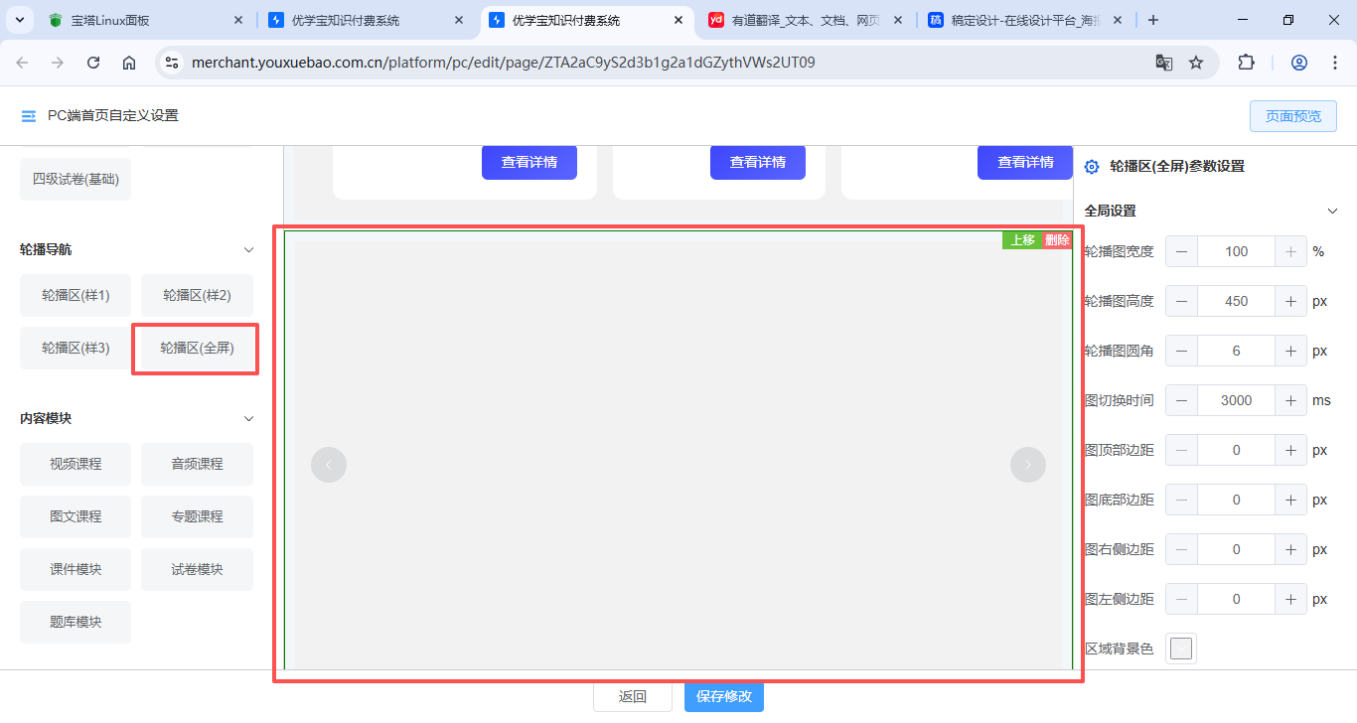The height and width of the screenshot is (723, 1357).
Task: Open the Chrome profile icon
Action: coord(1299,63)
